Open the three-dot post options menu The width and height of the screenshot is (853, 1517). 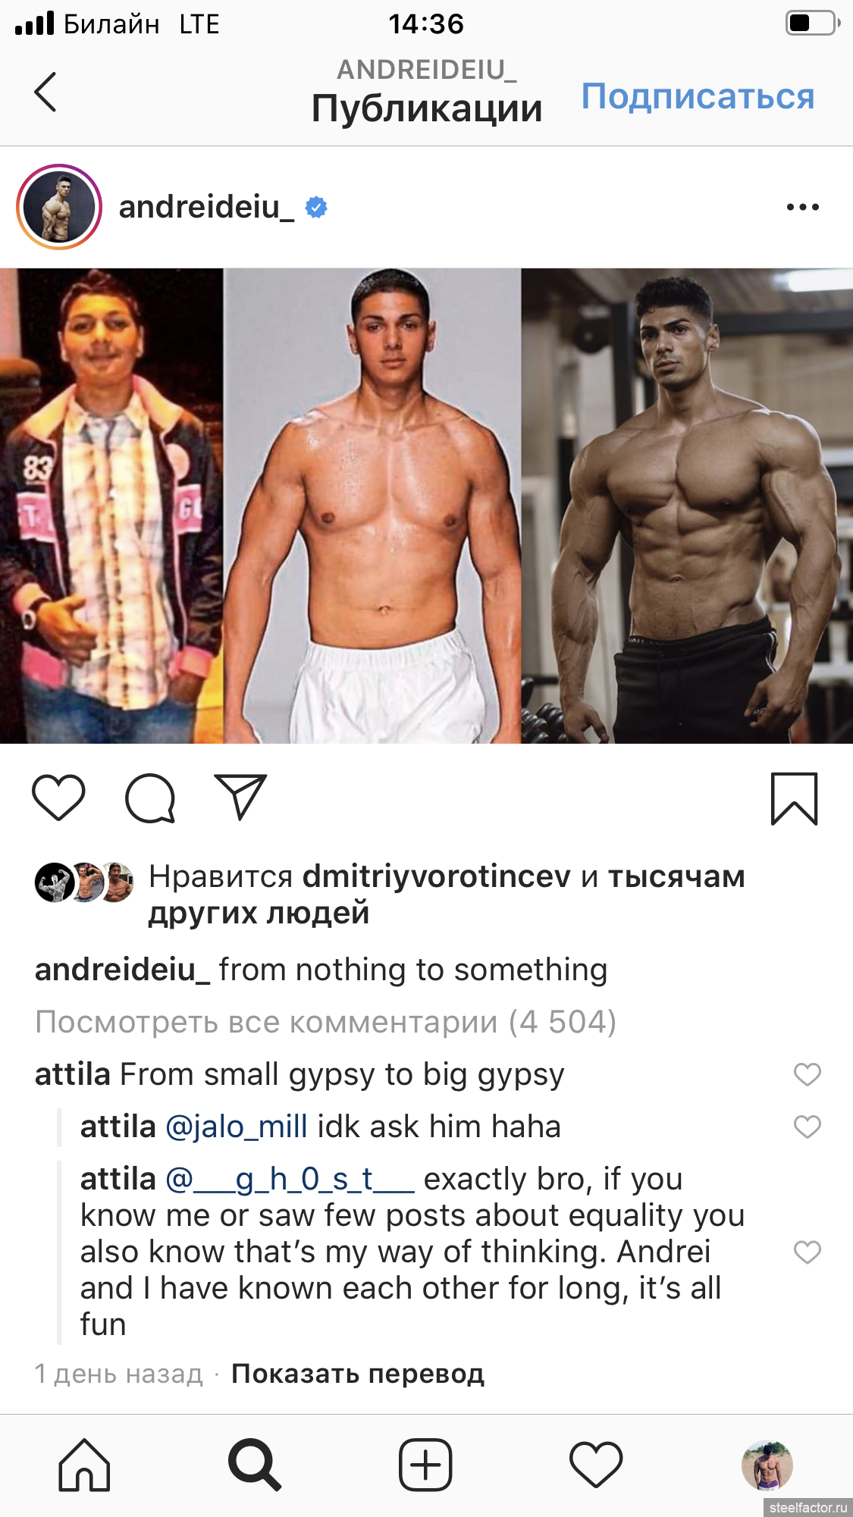802,207
